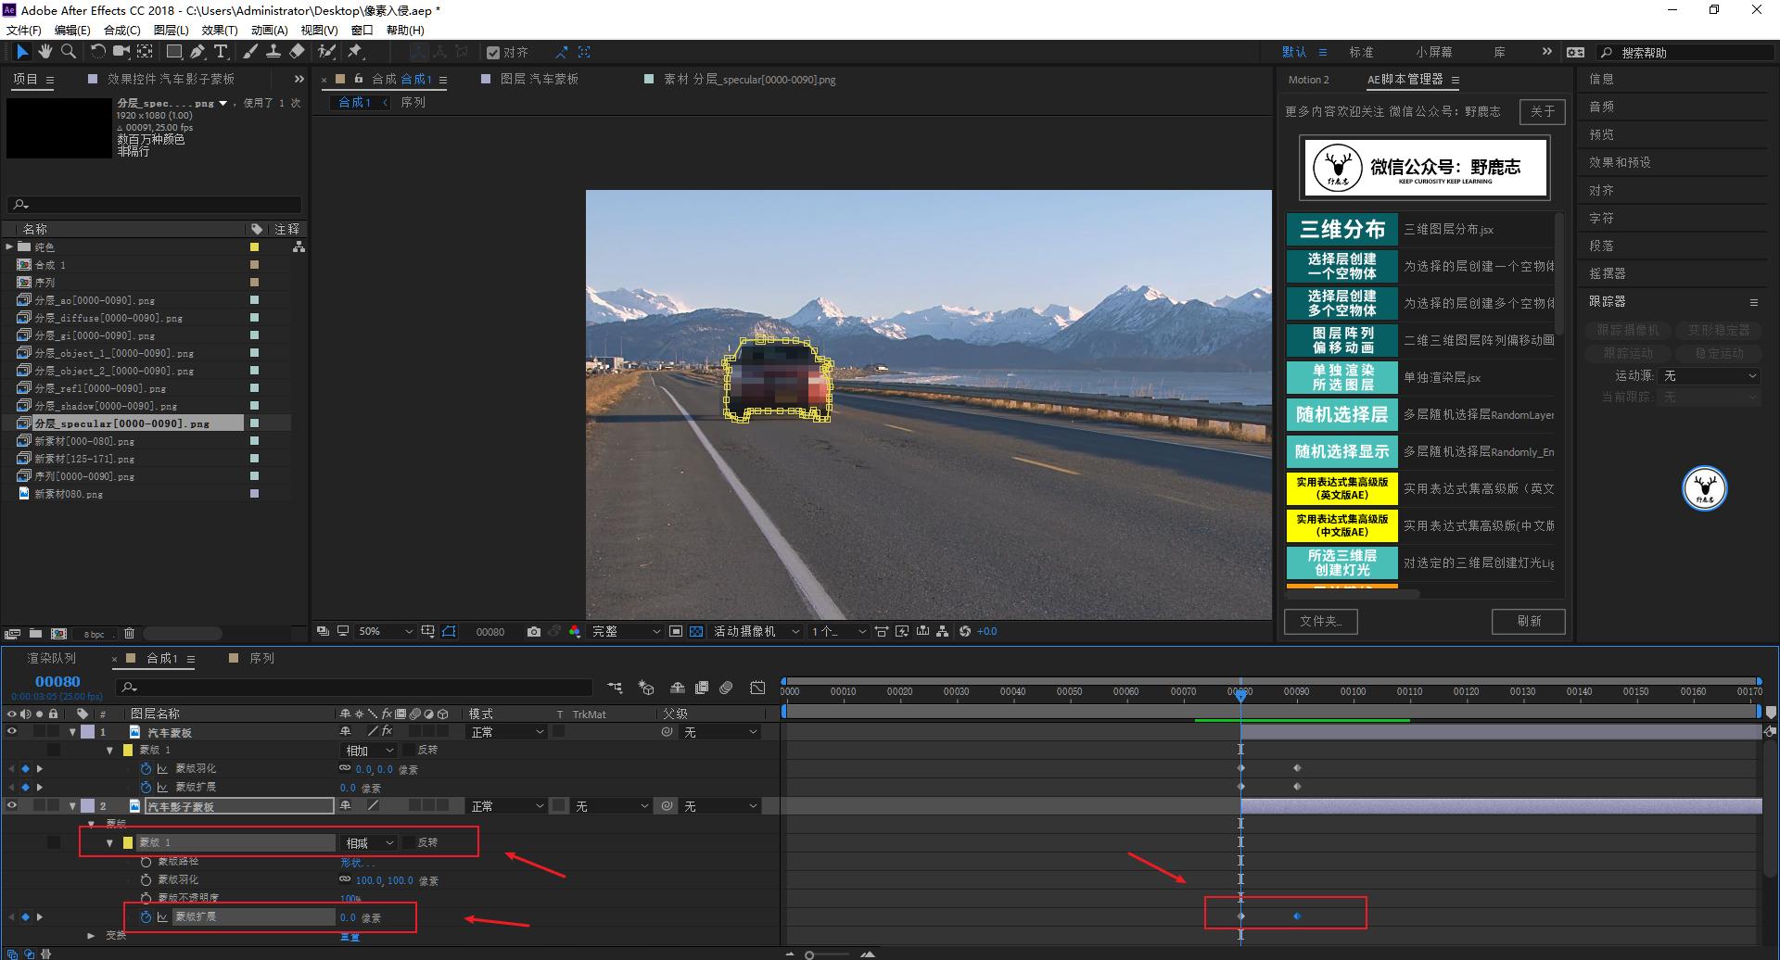Activate the horizontal Type tool
Image resolution: width=1780 pixels, height=960 pixels.
[x=221, y=52]
